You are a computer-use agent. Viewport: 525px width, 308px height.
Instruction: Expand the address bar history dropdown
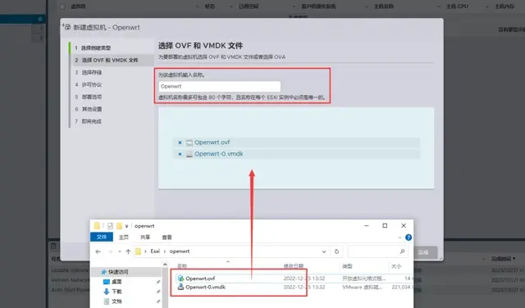pos(324,251)
